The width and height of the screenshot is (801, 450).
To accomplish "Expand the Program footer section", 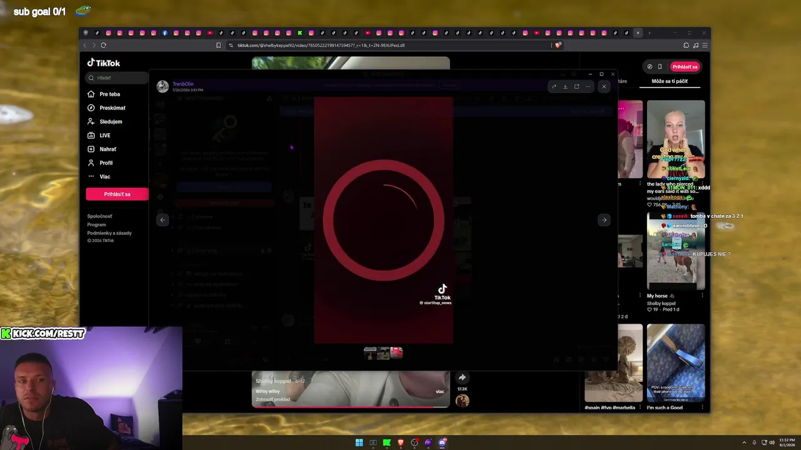I will [x=96, y=224].
